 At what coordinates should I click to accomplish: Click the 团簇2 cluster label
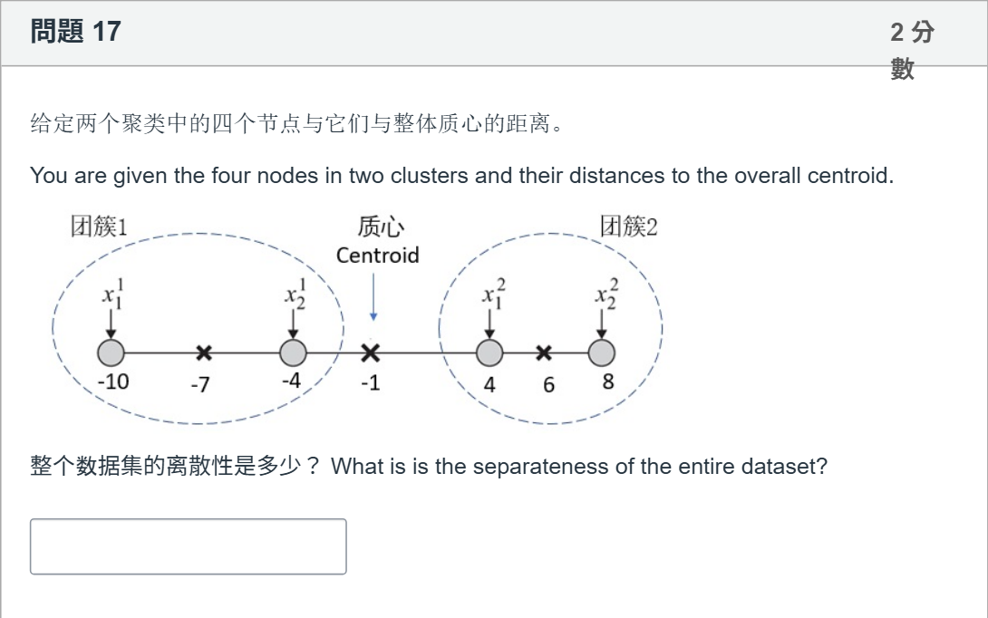click(629, 227)
